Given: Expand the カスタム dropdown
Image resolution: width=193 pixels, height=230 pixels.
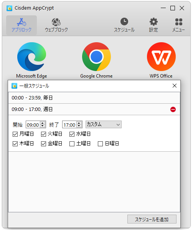Looking at the screenshot, I should pos(104,124).
